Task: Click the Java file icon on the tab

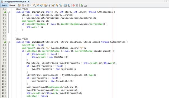Action: click(x=2, y=2)
